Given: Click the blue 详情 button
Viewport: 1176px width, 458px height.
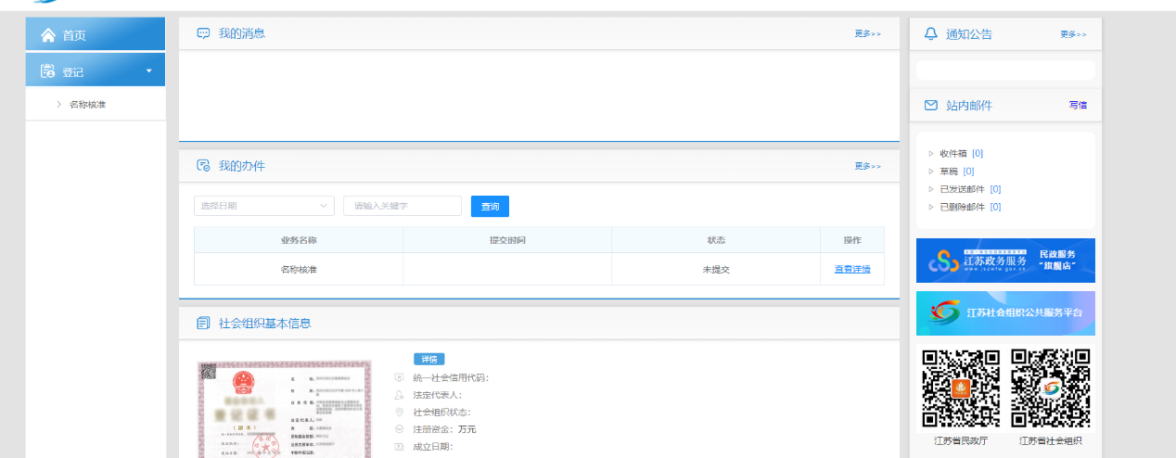Looking at the screenshot, I should pyautogui.click(x=429, y=359).
